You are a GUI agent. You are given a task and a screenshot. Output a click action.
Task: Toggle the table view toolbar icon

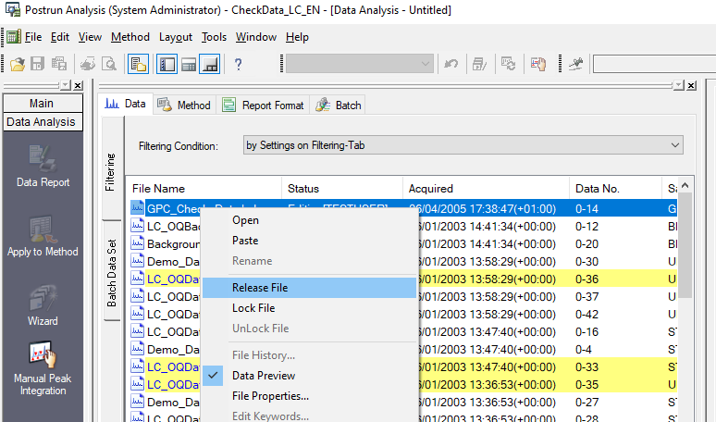(188, 64)
